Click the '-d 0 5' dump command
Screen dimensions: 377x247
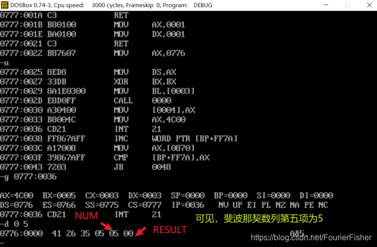coord(14,224)
